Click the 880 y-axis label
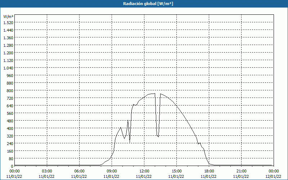Viewport: 288px width, 180px height. click(10, 83)
